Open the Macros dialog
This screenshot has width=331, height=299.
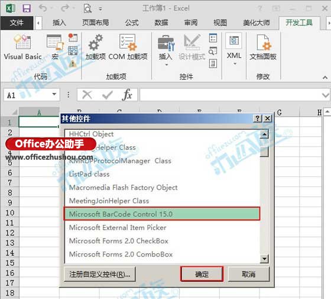[x=55, y=47]
